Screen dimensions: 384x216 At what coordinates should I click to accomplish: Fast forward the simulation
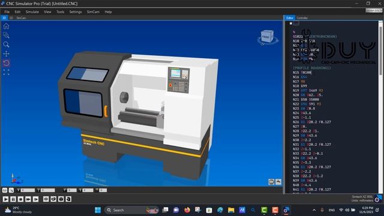coord(28,199)
